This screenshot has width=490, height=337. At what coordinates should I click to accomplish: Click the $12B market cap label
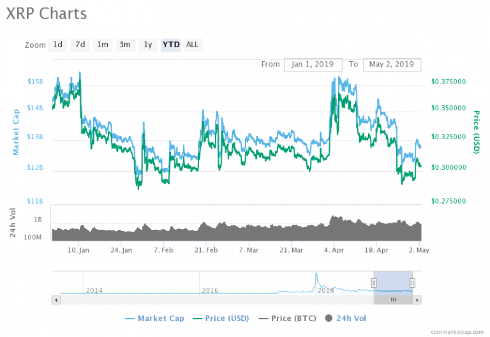35,168
